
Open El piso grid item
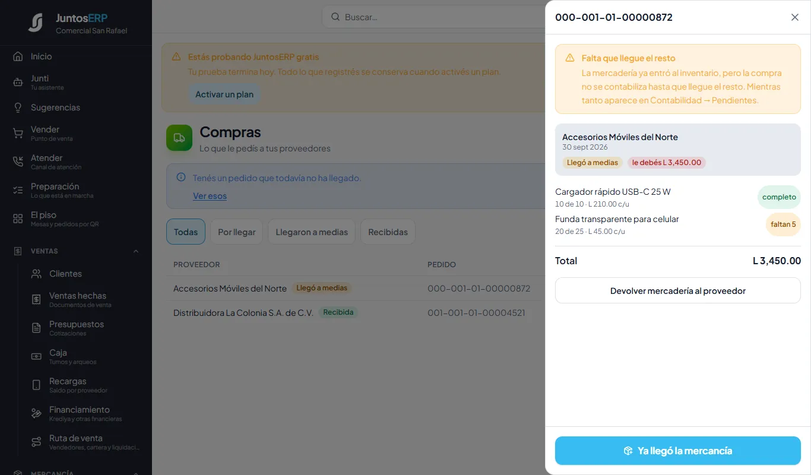pyautogui.click(x=76, y=218)
